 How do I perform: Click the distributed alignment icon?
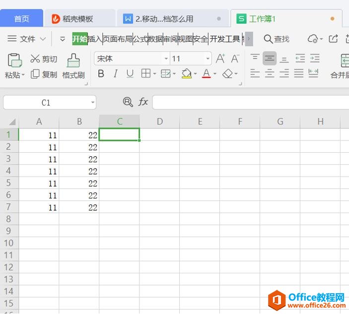[x=313, y=73]
